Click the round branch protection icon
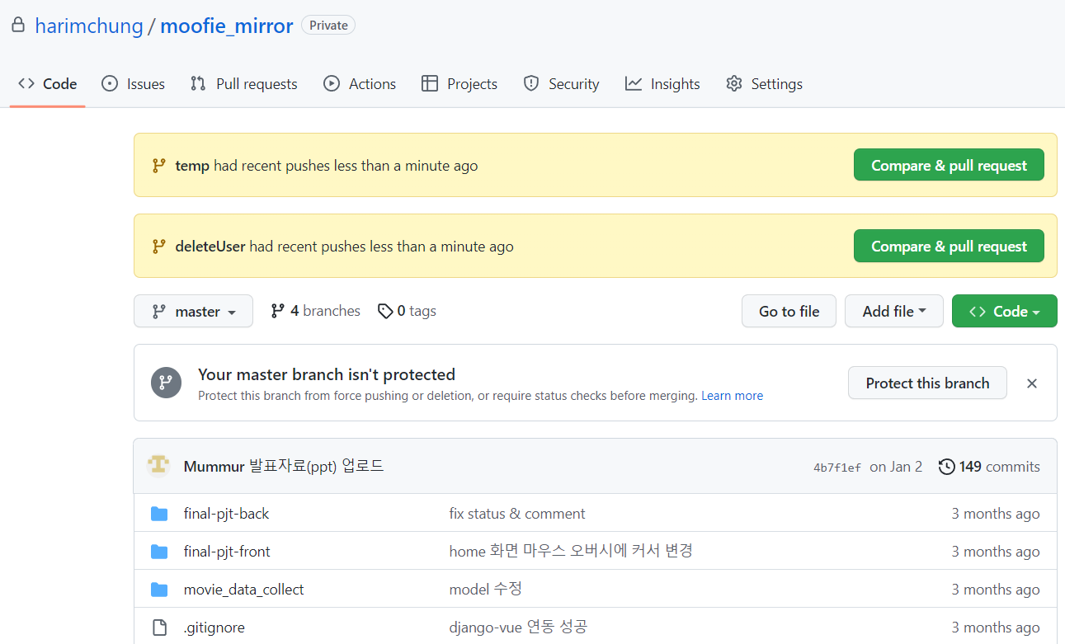 click(x=166, y=383)
